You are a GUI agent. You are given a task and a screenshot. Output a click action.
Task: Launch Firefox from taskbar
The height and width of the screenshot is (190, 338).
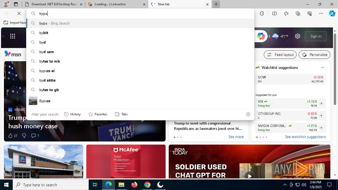coord(134,185)
